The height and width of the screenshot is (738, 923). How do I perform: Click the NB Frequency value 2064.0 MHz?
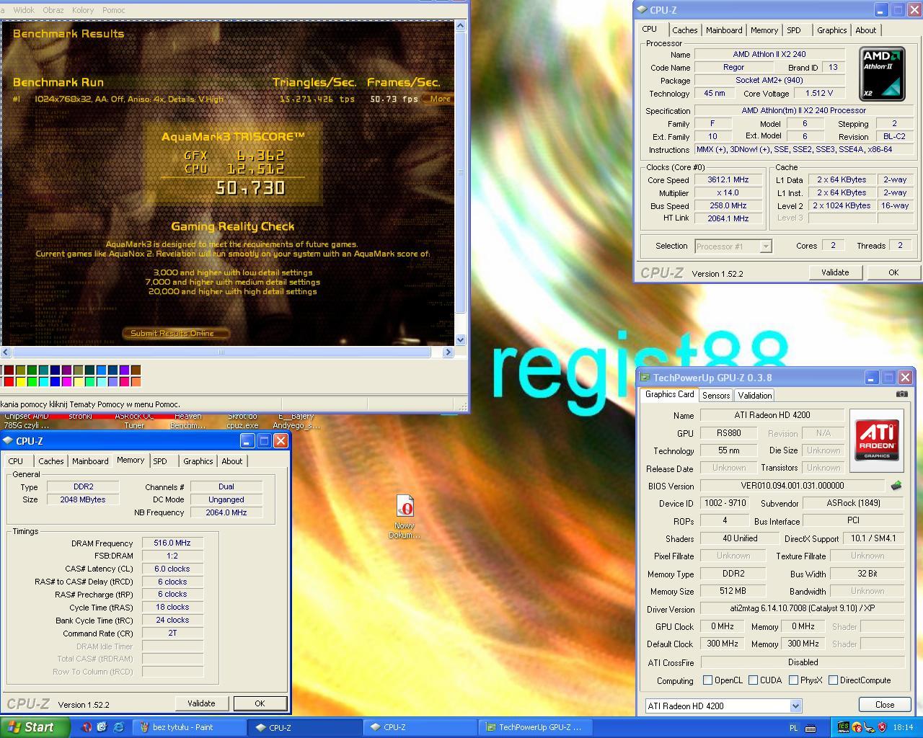pos(226,512)
